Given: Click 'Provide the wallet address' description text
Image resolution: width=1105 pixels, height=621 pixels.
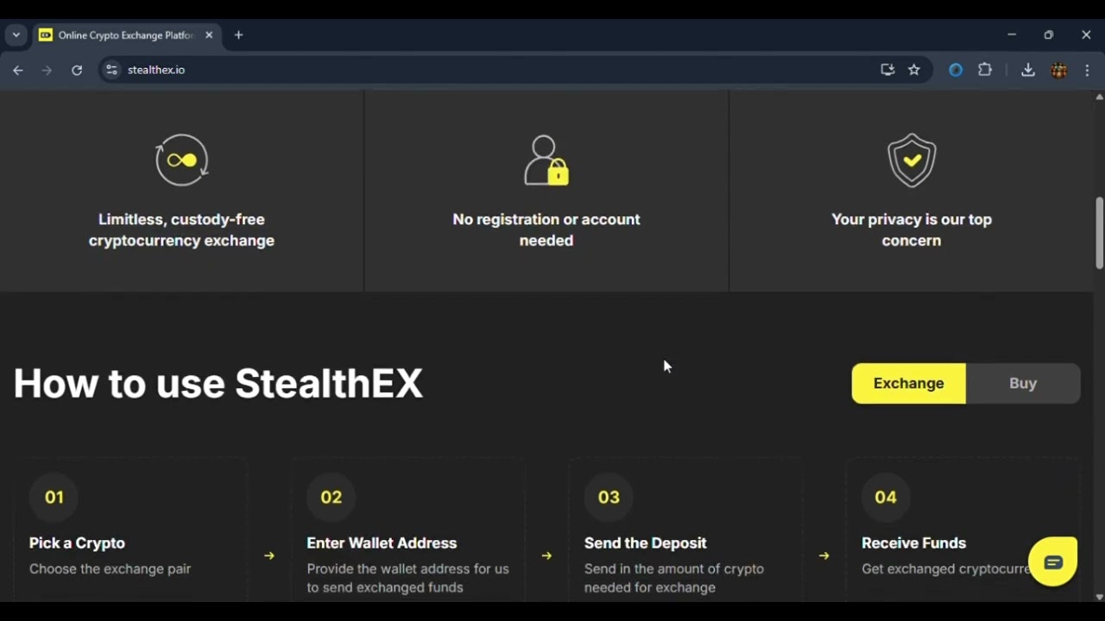Looking at the screenshot, I should click(x=407, y=578).
